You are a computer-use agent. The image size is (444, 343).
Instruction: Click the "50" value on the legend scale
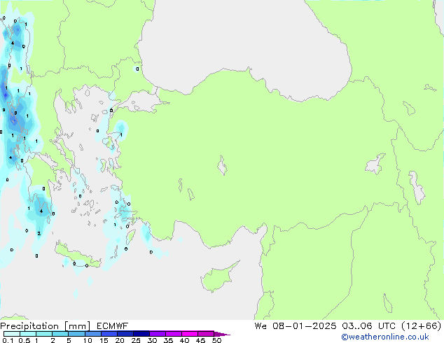point(216,341)
